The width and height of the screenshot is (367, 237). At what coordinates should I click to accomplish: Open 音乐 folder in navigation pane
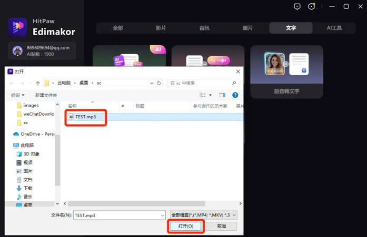coord(24,197)
